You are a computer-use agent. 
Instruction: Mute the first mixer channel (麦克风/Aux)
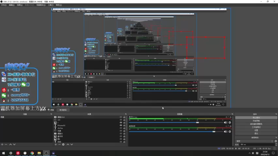coord(225,122)
